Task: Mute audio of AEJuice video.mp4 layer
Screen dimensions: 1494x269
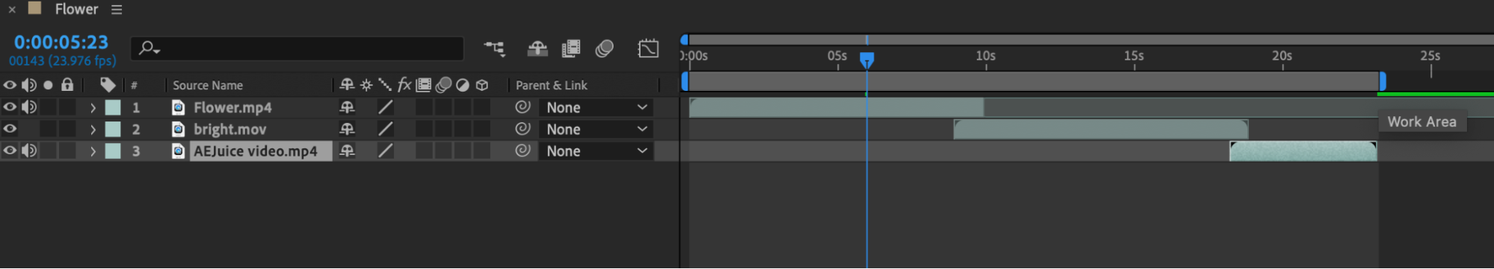Action: pyautogui.click(x=29, y=151)
